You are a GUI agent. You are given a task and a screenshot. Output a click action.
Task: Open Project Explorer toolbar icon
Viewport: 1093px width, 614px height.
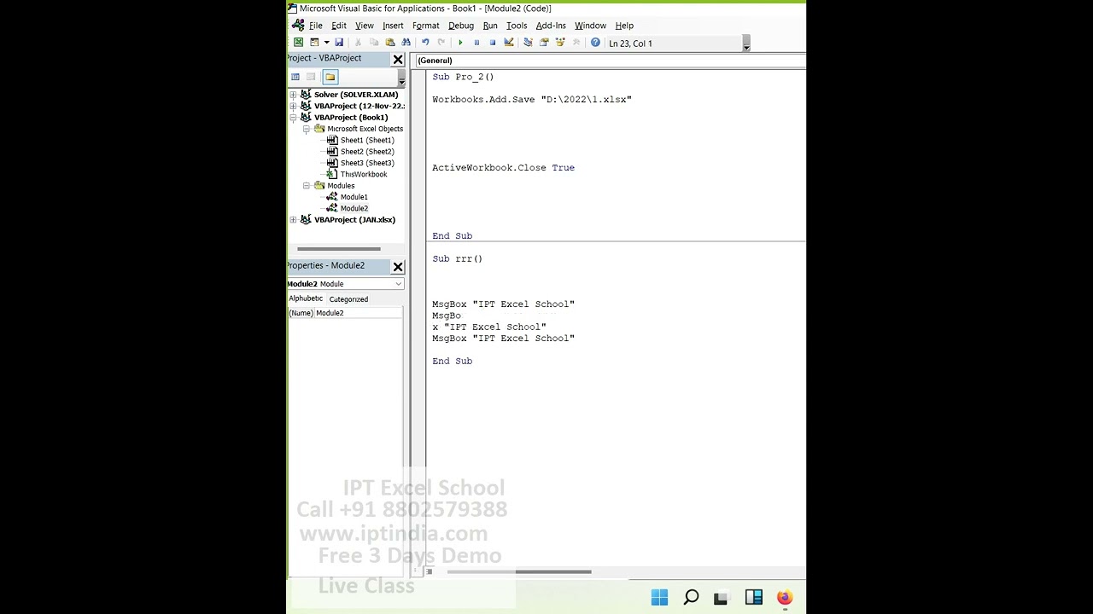point(528,43)
